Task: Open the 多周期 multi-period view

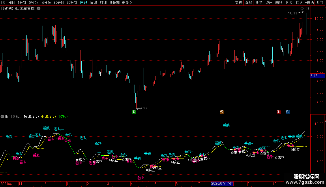Action: point(114,3)
